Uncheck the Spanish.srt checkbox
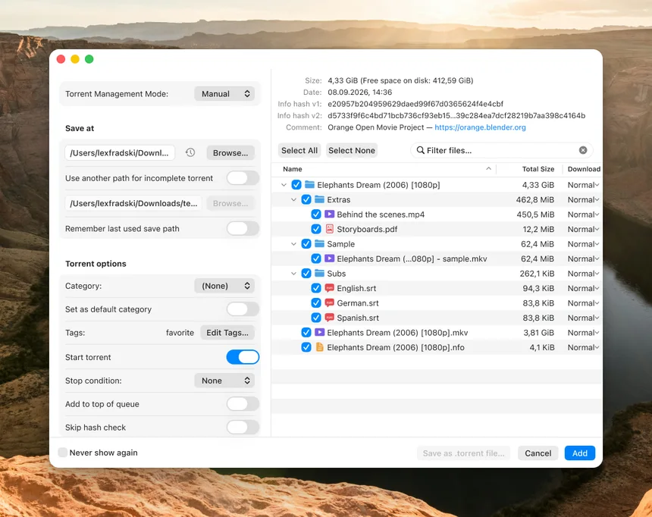 pyautogui.click(x=316, y=318)
